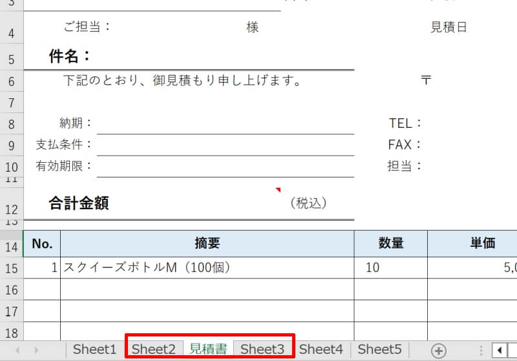
Task: Select the 担当： label near FAX
Action: (x=405, y=166)
